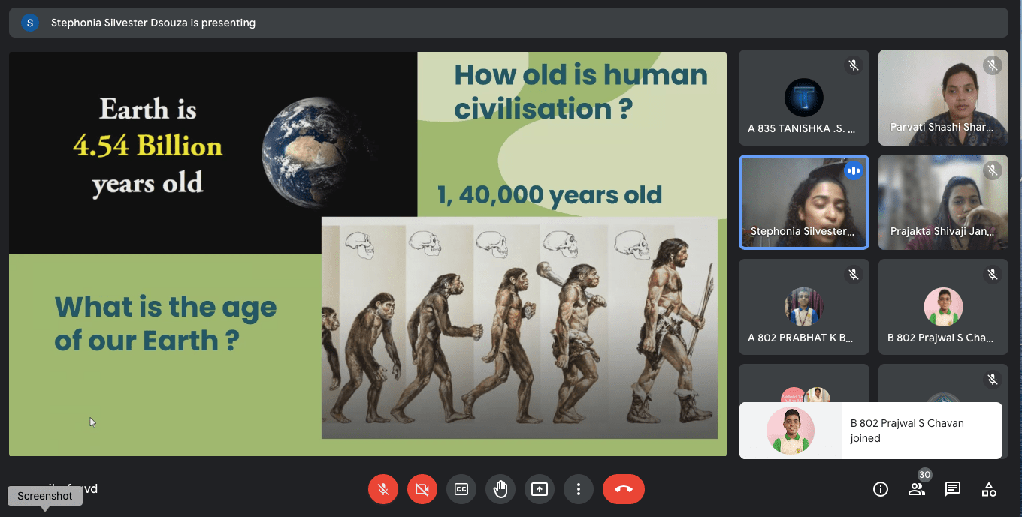Click the Present now screen-share icon
The image size is (1022, 517).
pyautogui.click(x=540, y=489)
